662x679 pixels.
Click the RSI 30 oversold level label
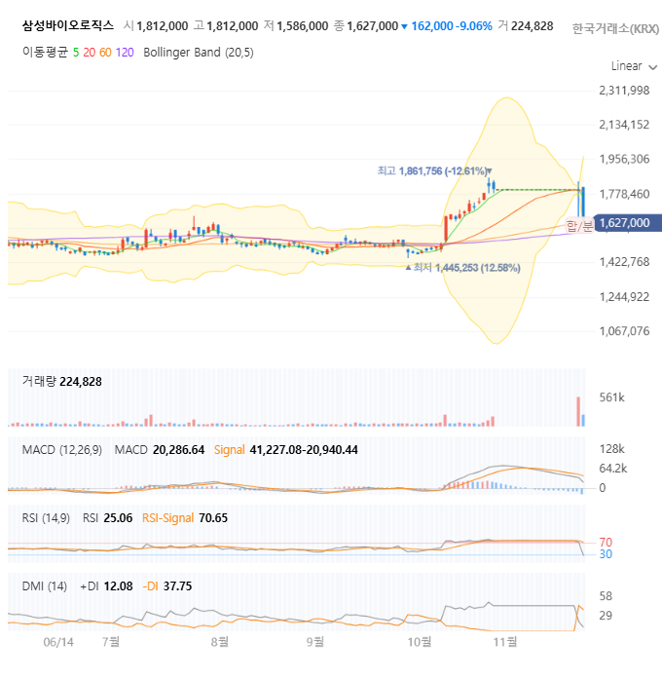[606, 554]
